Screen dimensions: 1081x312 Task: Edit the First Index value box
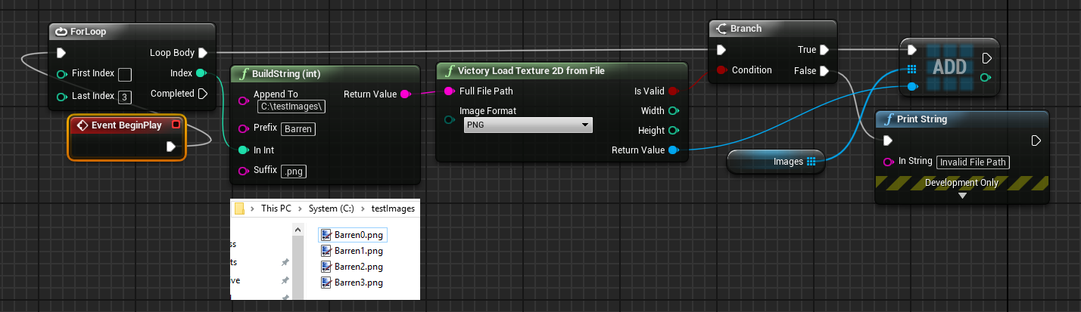click(125, 74)
